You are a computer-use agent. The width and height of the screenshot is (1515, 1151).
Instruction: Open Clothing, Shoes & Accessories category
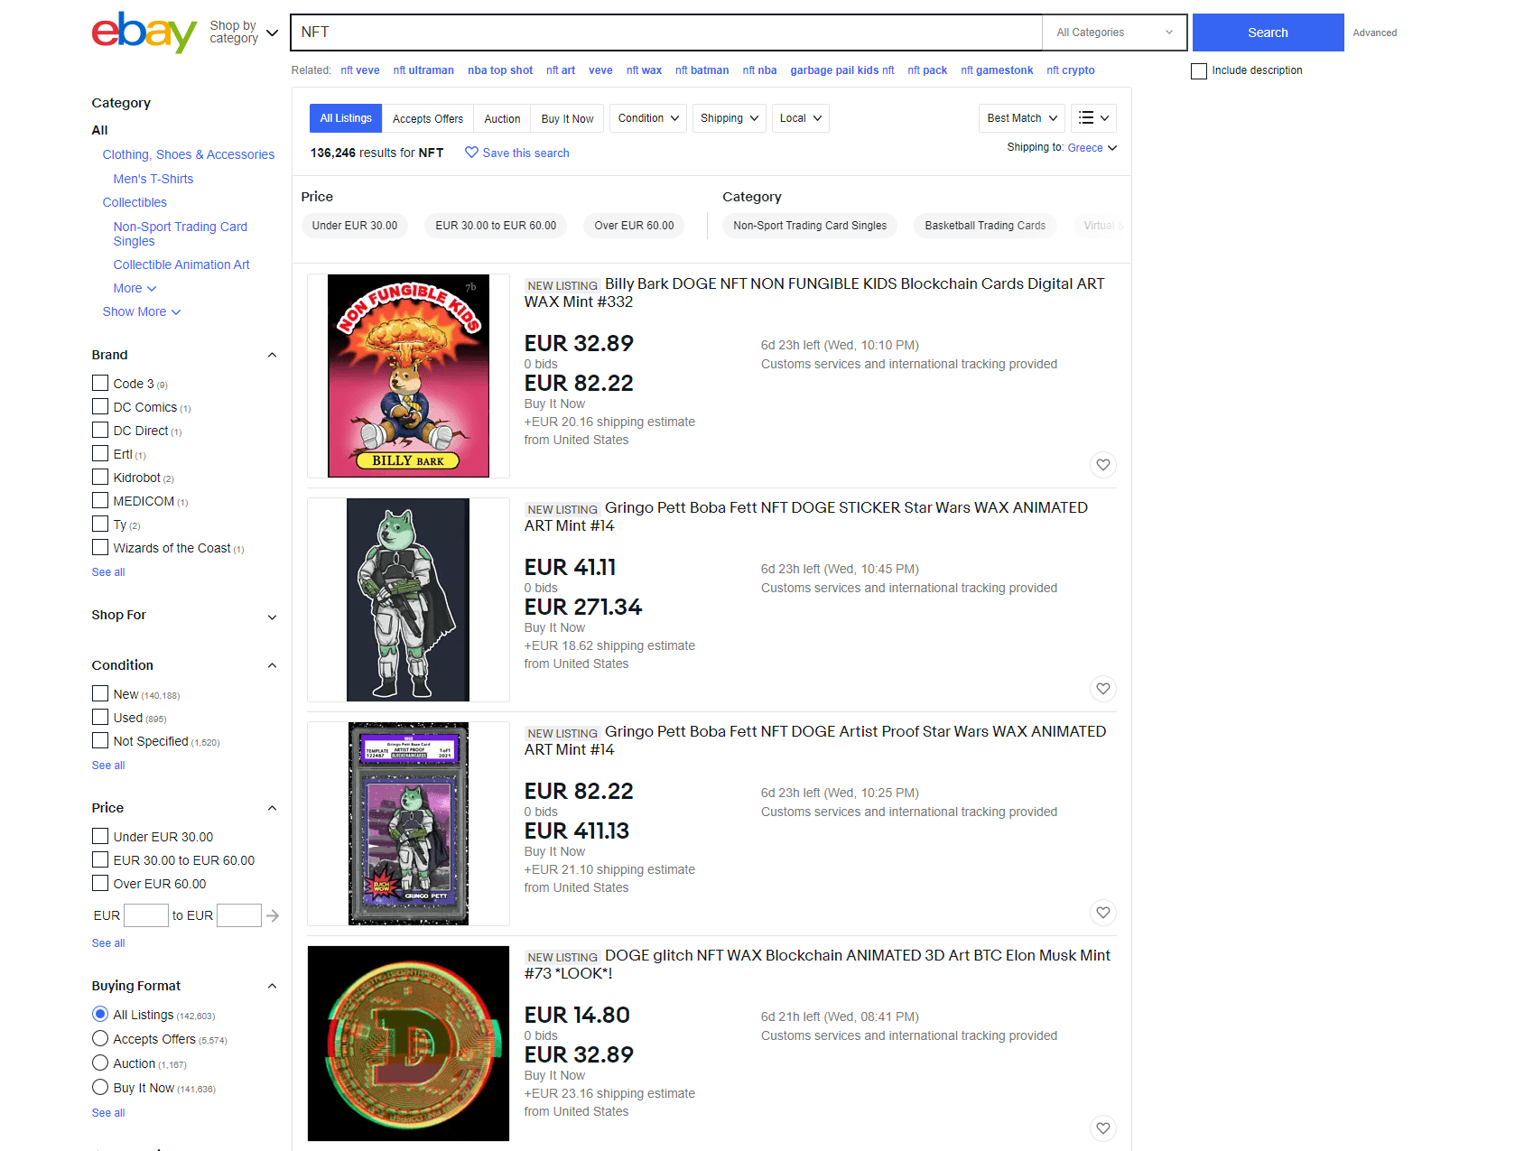(189, 154)
